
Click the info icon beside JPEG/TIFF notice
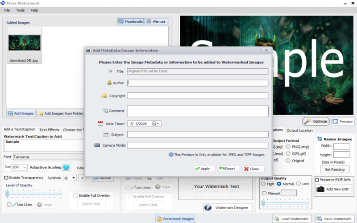click(x=171, y=154)
